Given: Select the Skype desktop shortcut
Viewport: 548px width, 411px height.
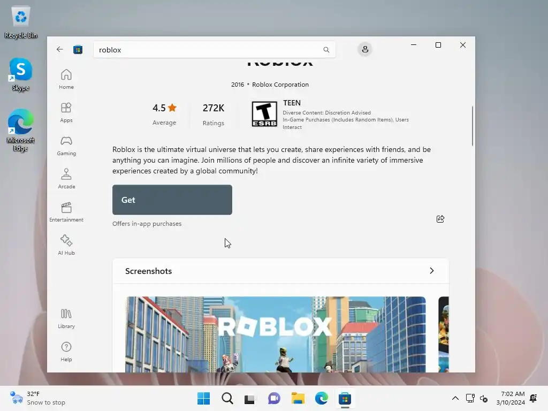Looking at the screenshot, I should (x=21, y=74).
